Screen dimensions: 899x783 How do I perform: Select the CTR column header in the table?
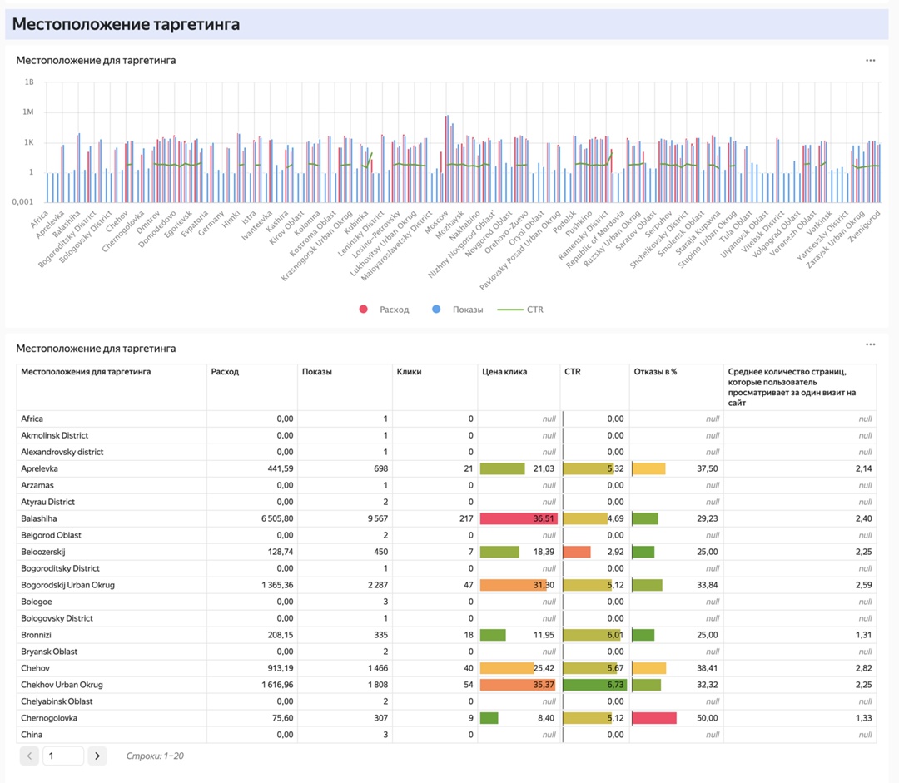click(x=573, y=372)
